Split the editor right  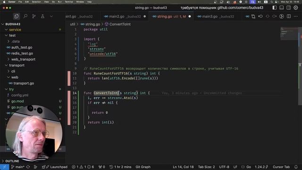click(x=289, y=17)
